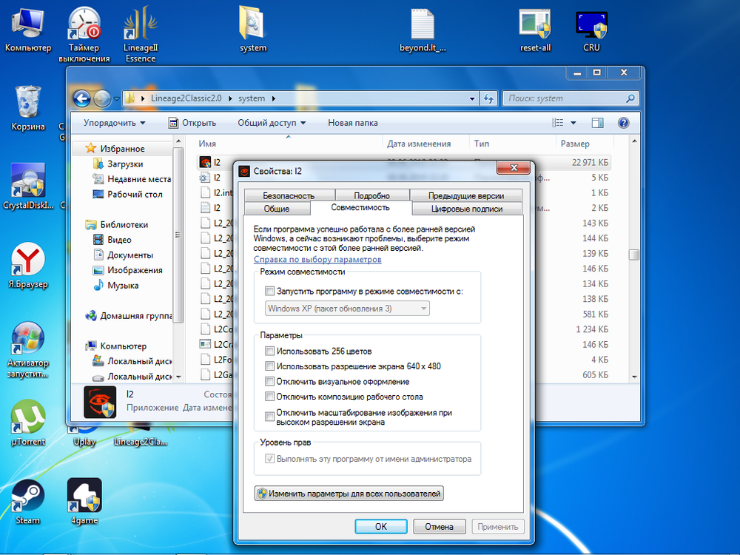
Task: Switch to the 'Общие' tab
Action: (x=277, y=209)
